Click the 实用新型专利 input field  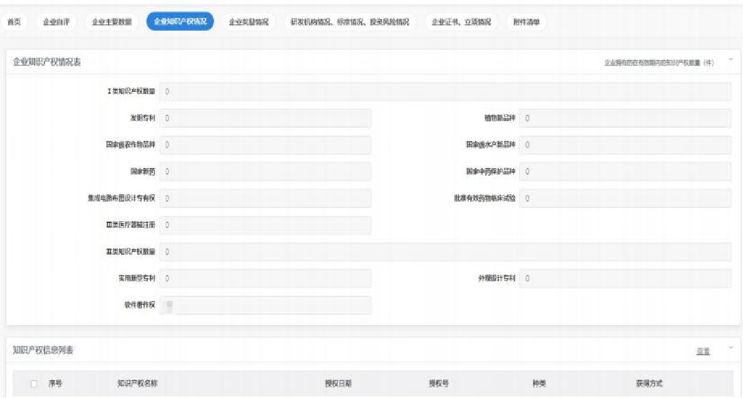click(x=266, y=278)
